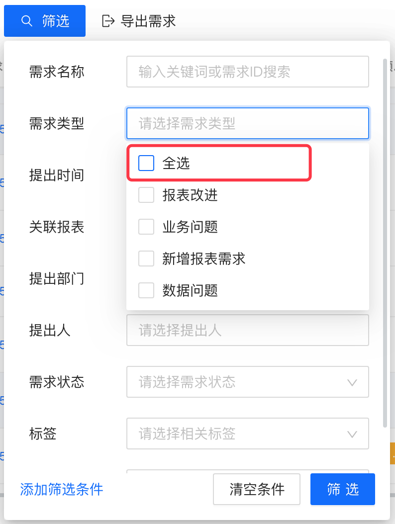Open the 提出人 selector field

coord(247,330)
